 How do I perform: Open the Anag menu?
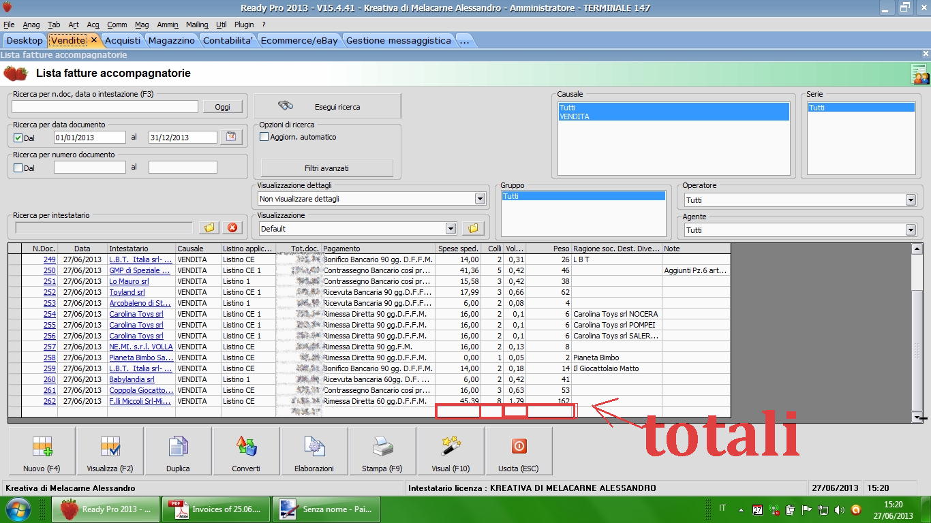click(31, 25)
